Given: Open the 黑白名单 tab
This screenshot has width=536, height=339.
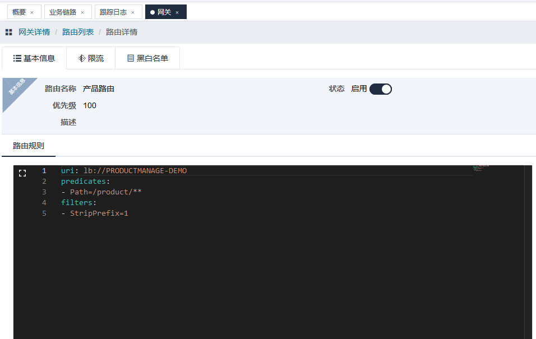Looking at the screenshot, I should click(x=147, y=58).
